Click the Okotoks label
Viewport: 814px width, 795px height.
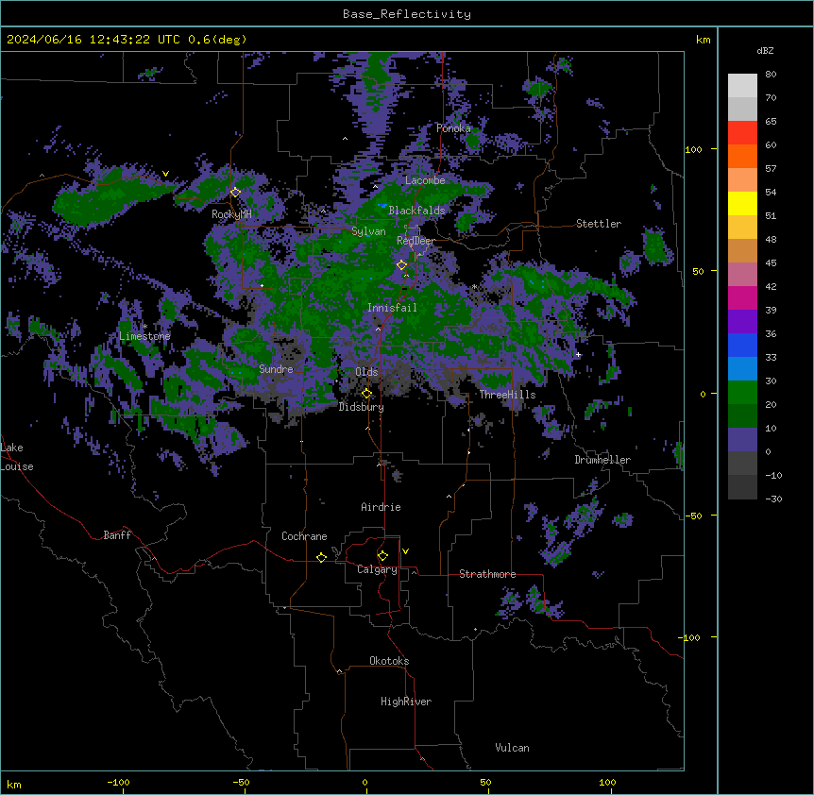coord(389,661)
